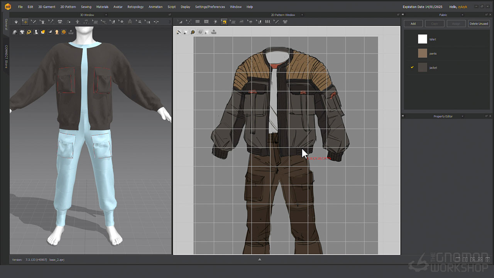Open the 3D Window title dropdown arrow
This screenshot has width=494, height=278.
point(106,15)
